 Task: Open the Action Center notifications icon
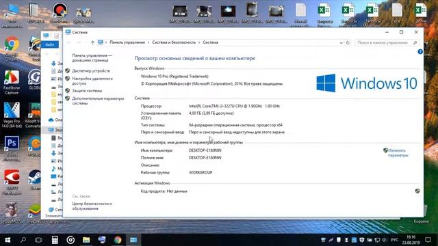(428, 240)
